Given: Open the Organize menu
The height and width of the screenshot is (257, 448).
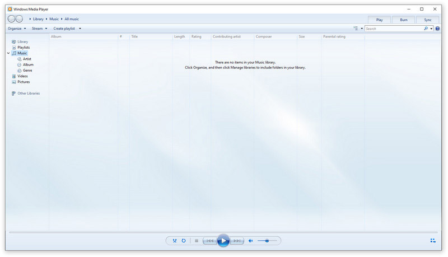Looking at the screenshot, I should click(x=17, y=29).
